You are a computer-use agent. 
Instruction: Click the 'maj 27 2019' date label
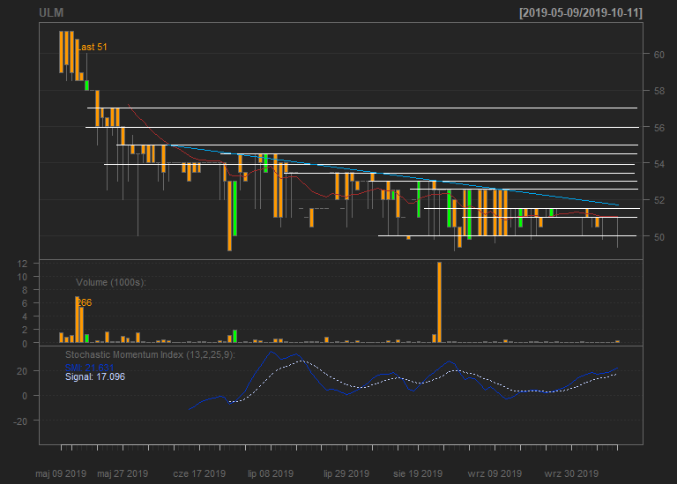click(123, 473)
